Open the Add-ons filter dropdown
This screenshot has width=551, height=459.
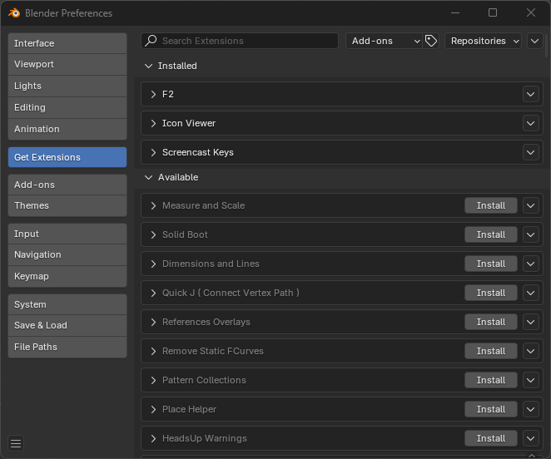coord(384,41)
